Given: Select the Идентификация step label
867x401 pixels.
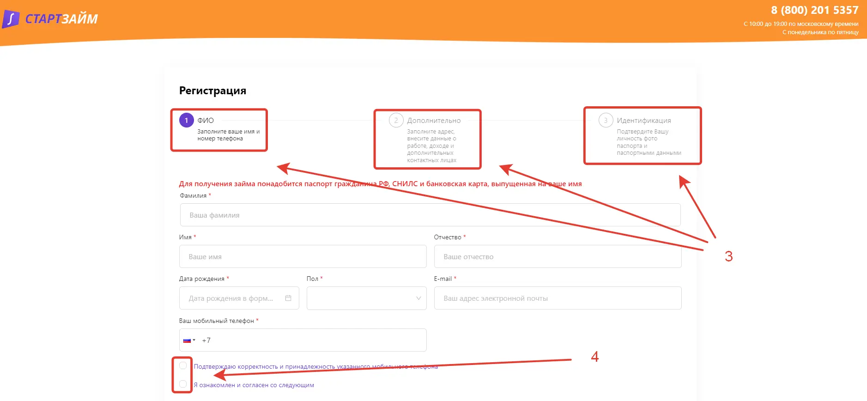Looking at the screenshot, I should pyautogui.click(x=644, y=120).
